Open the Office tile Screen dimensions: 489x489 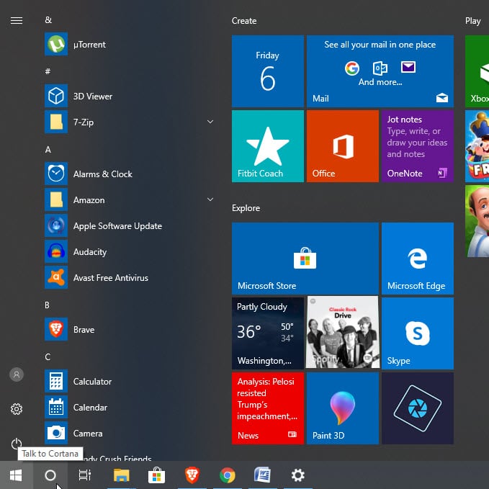(x=342, y=146)
